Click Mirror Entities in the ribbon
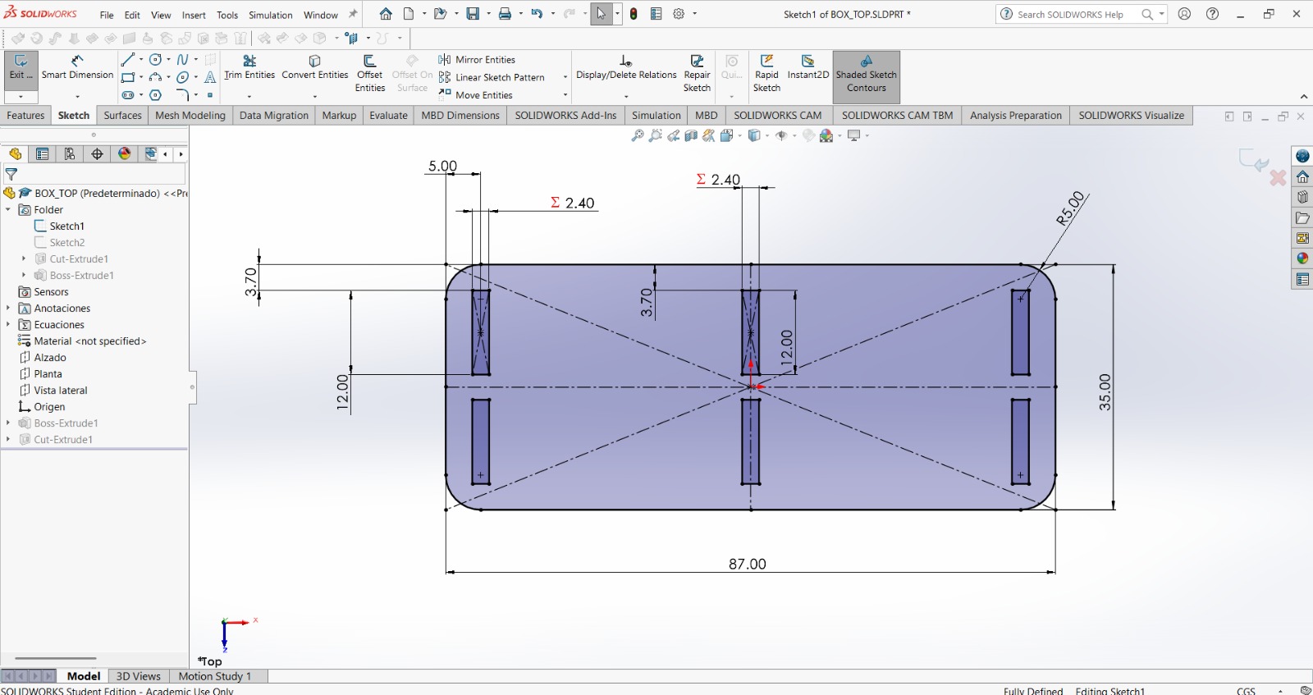 point(484,60)
